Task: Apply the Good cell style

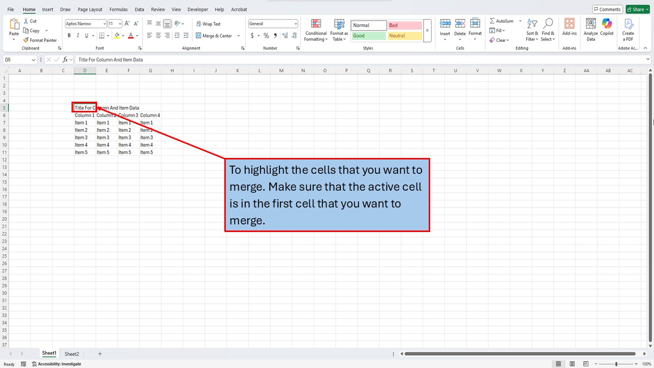Action: [368, 35]
